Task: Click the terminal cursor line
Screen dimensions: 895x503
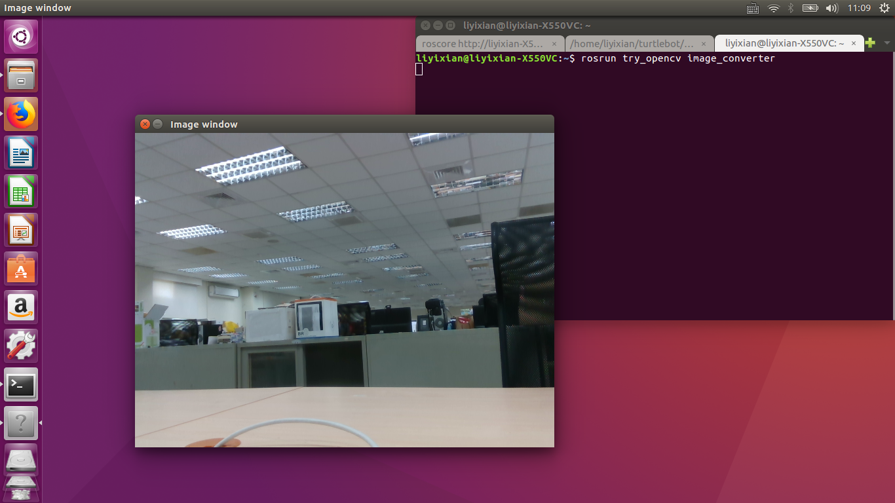Action: click(x=419, y=69)
